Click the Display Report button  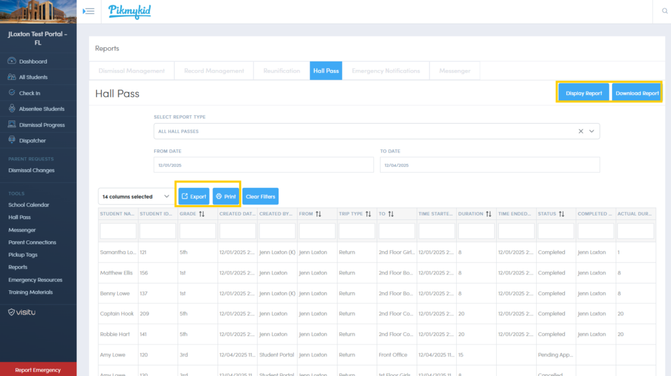[584, 93]
